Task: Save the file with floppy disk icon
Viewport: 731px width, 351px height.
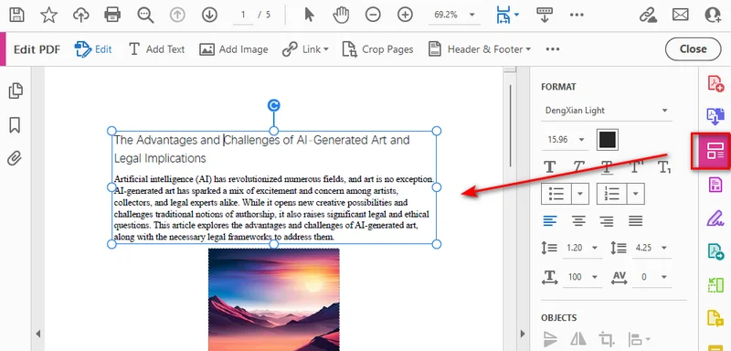Action: [x=16, y=15]
